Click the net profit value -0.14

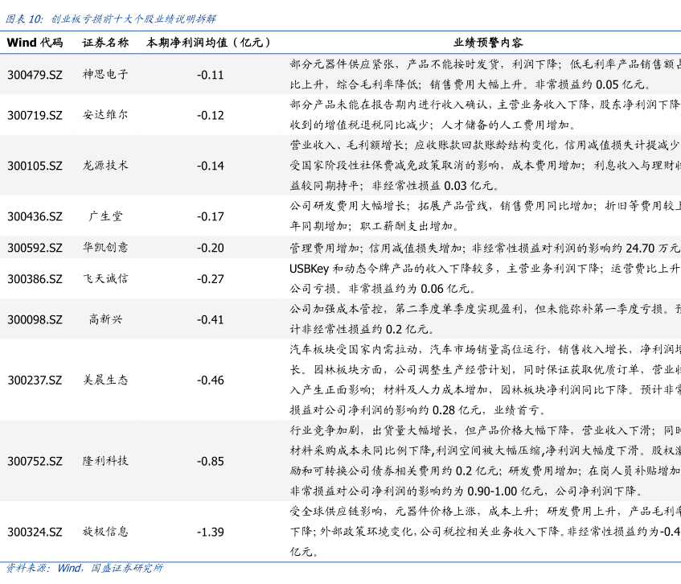[210, 166]
